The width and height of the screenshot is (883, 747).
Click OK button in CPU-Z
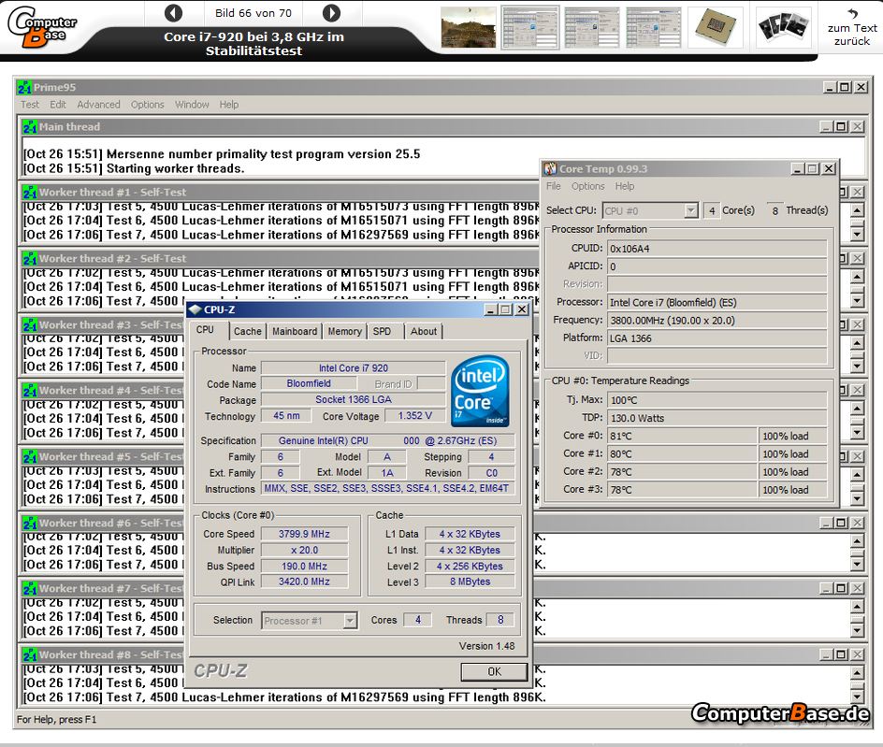(494, 671)
